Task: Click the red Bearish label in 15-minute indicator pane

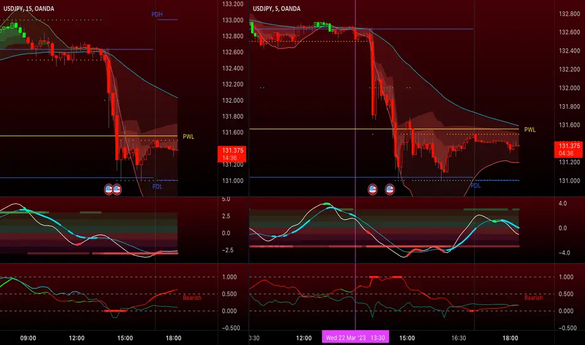Action: [x=192, y=297]
